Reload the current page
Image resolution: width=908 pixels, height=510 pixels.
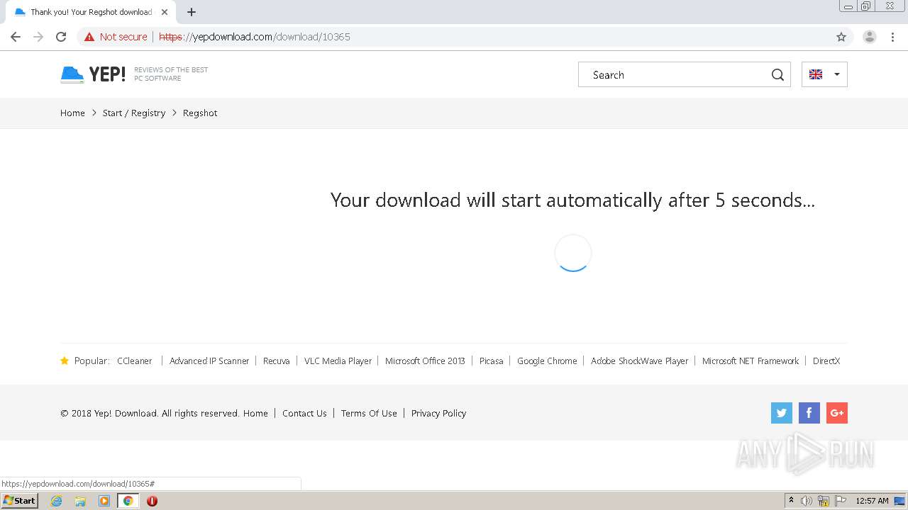coord(61,37)
